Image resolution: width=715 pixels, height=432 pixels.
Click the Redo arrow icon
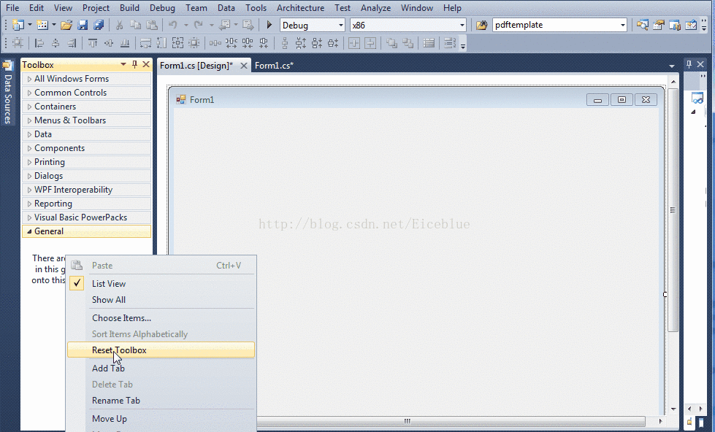pyautogui.click(x=199, y=25)
